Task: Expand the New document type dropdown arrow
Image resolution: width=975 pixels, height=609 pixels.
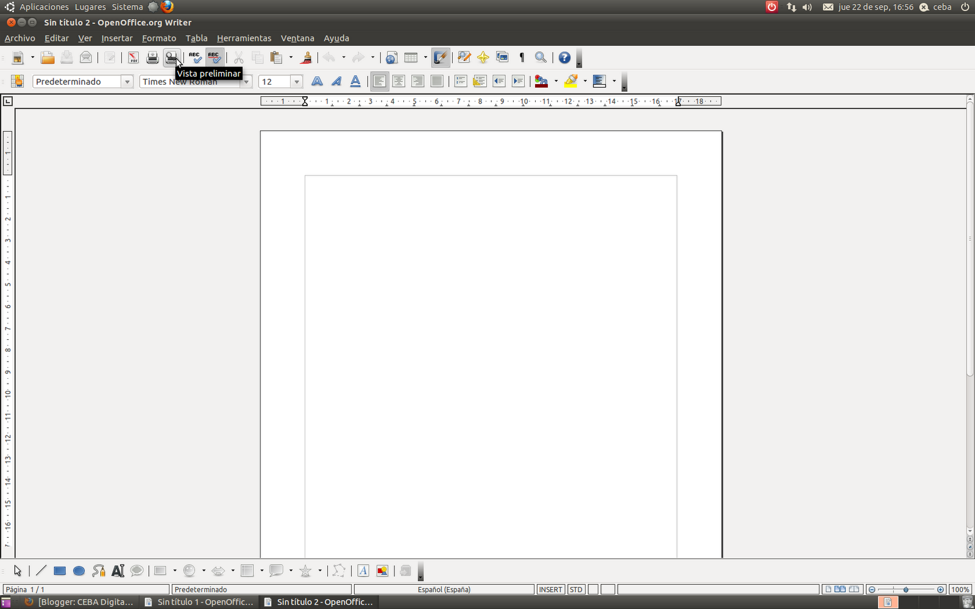Action: [x=32, y=58]
